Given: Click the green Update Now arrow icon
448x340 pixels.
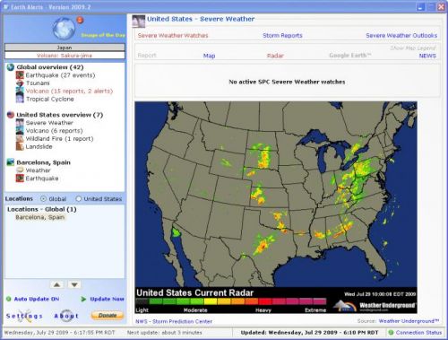Looking at the screenshot, I should (x=83, y=299).
